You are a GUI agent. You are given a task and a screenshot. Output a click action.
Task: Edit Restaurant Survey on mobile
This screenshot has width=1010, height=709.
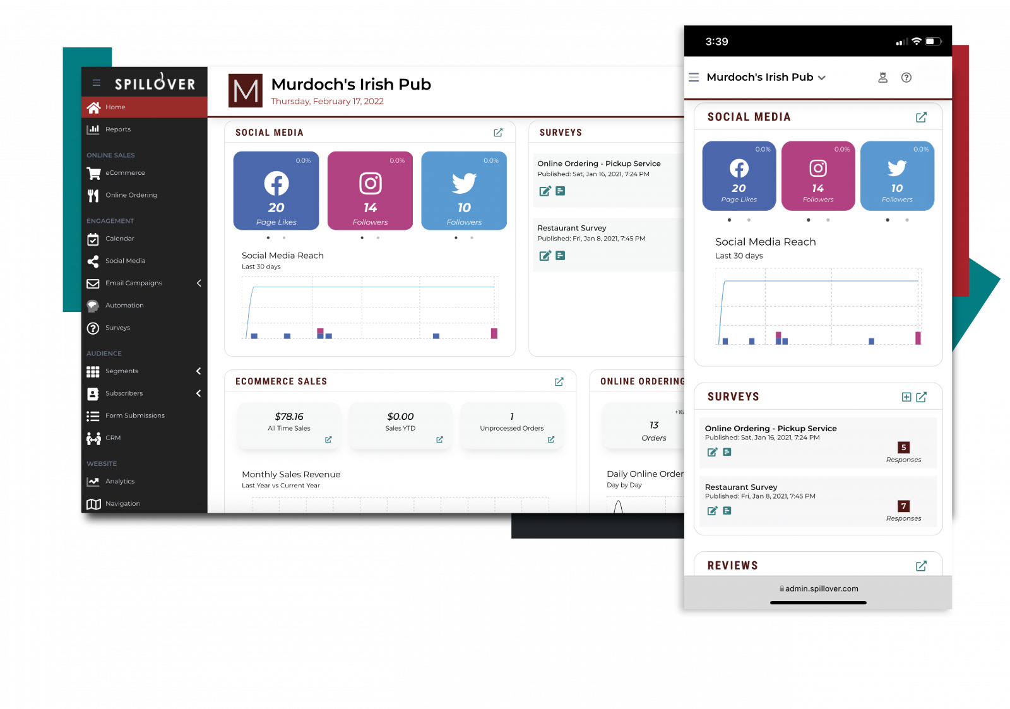click(712, 511)
